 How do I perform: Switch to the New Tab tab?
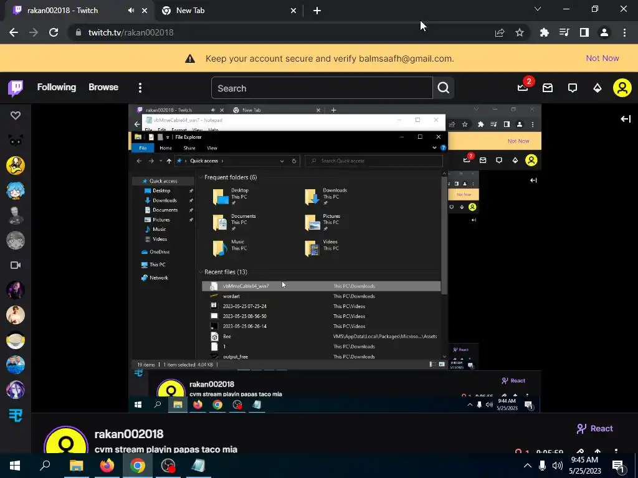191,11
